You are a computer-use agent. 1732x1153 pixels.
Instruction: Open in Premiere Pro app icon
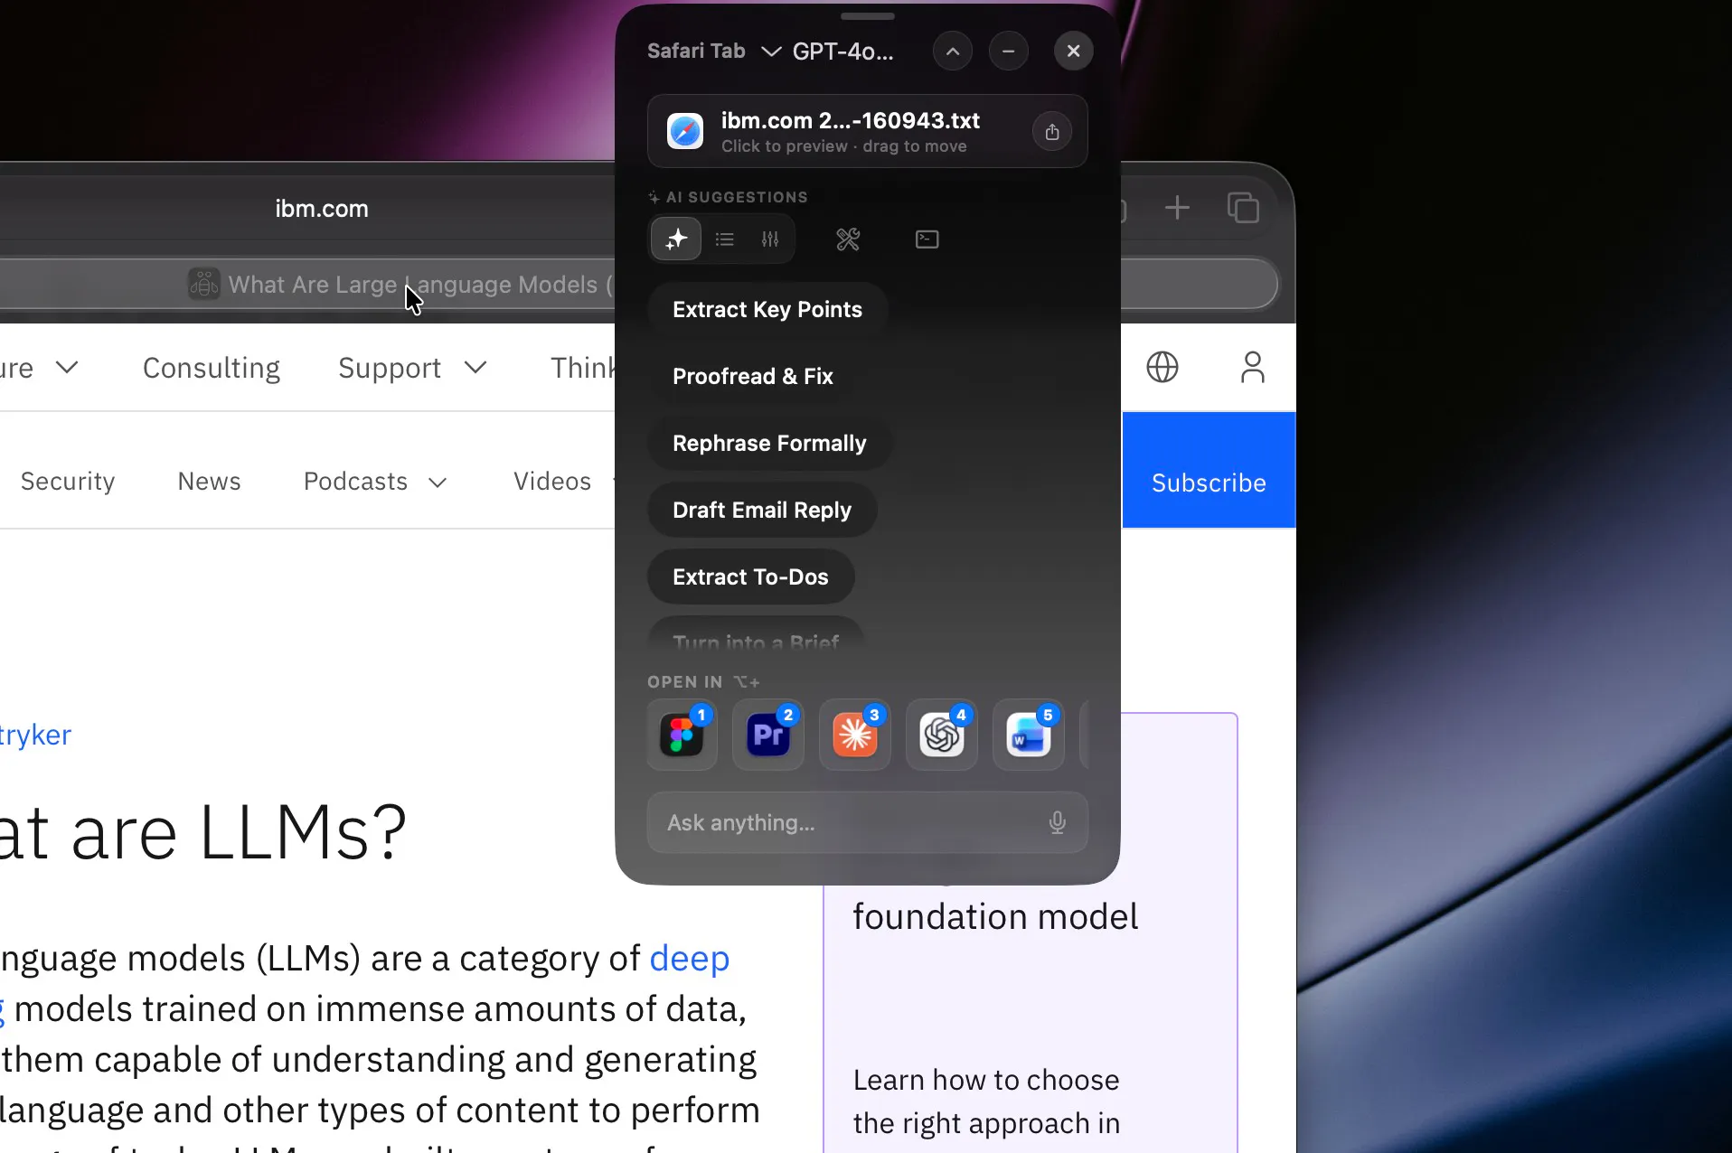click(768, 735)
